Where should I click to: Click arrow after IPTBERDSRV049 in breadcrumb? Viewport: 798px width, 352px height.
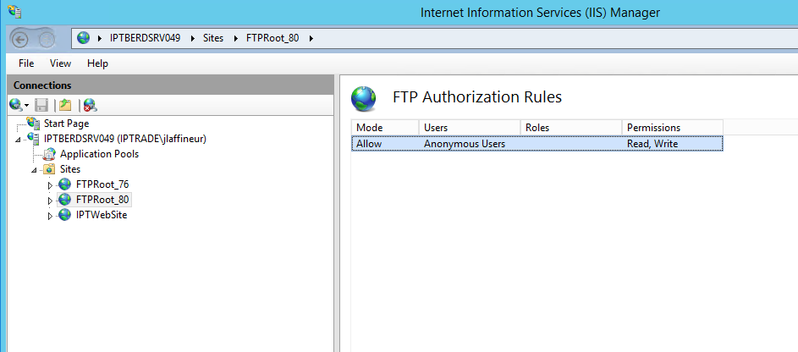point(193,38)
